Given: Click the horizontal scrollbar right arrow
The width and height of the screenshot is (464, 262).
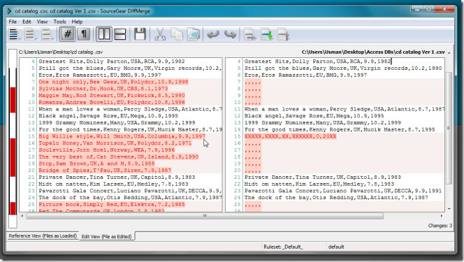Looking at the screenshot, I should click(x=441, y=216).
